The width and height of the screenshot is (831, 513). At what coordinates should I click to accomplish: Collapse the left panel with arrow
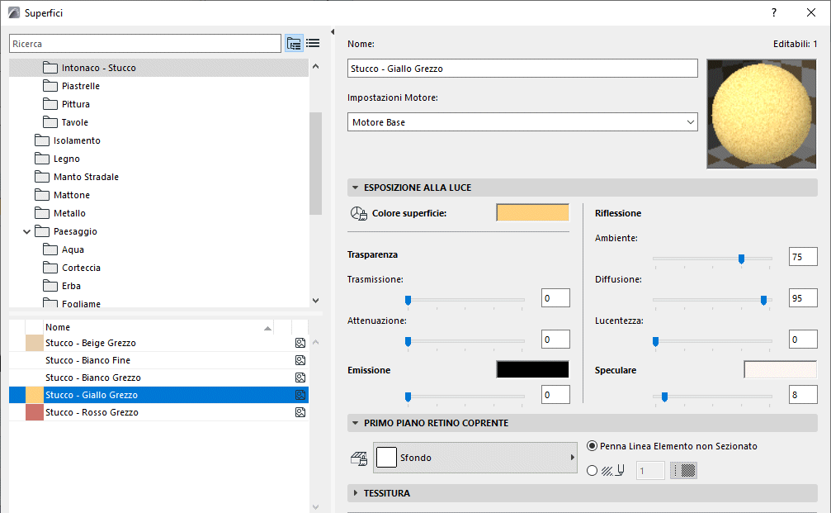point(333,32)
